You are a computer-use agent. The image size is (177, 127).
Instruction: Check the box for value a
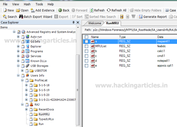click(87, 41)
